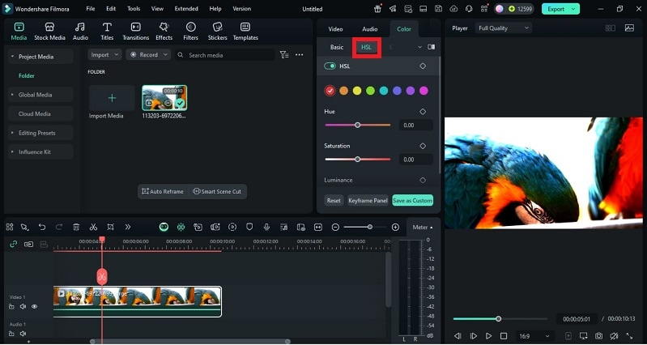Image resolution: width=647 pixels, height=345 pixels.
Task: Open the Titles library
Action: coord(107,32)
